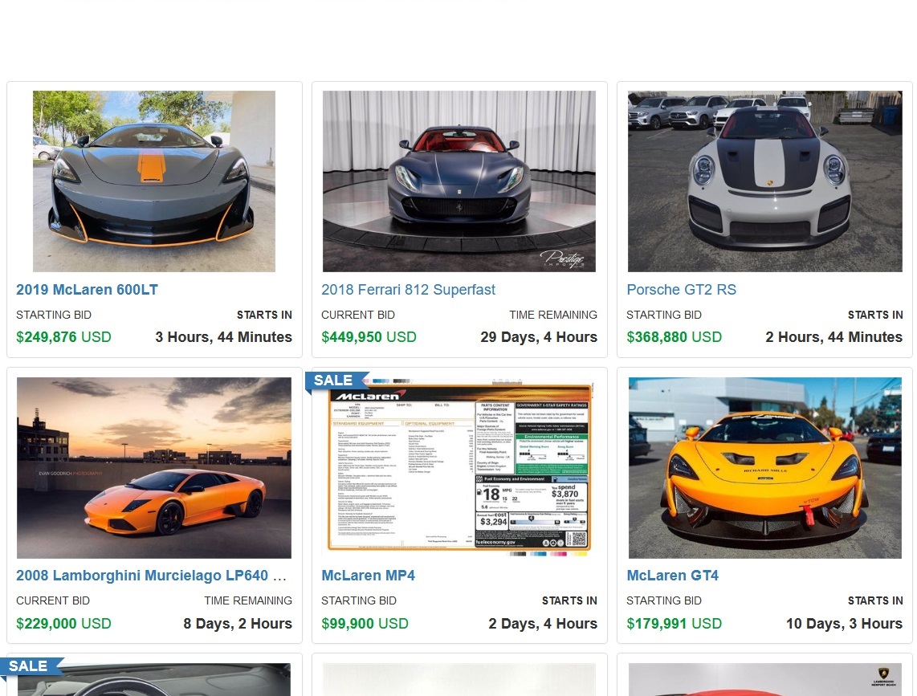Click the SALE badge on McLaren MP4
Viewport: 917px width, 696px height.
(x=336, y=381)
